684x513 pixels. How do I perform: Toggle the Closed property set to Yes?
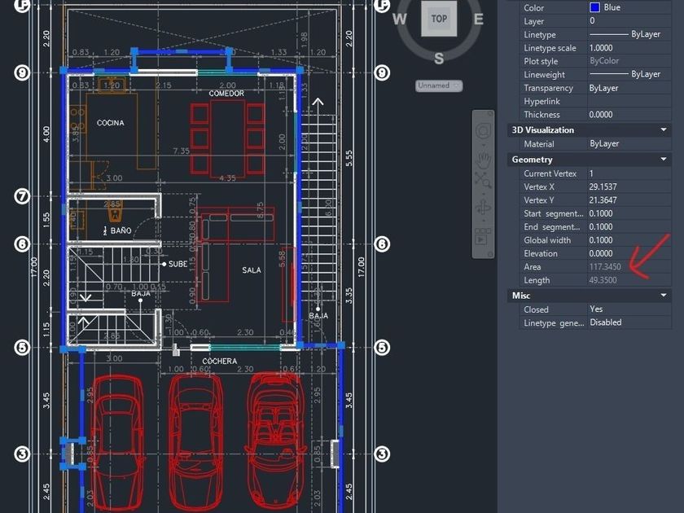[629, 309]
